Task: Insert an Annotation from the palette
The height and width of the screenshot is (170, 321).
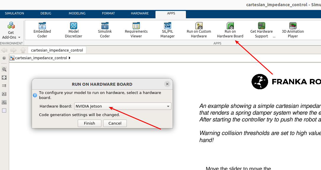Action: pyautogui.click(x=4, y=94)
